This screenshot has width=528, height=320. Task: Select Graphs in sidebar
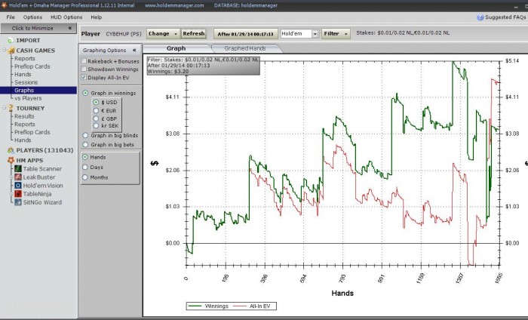(38, 91)
